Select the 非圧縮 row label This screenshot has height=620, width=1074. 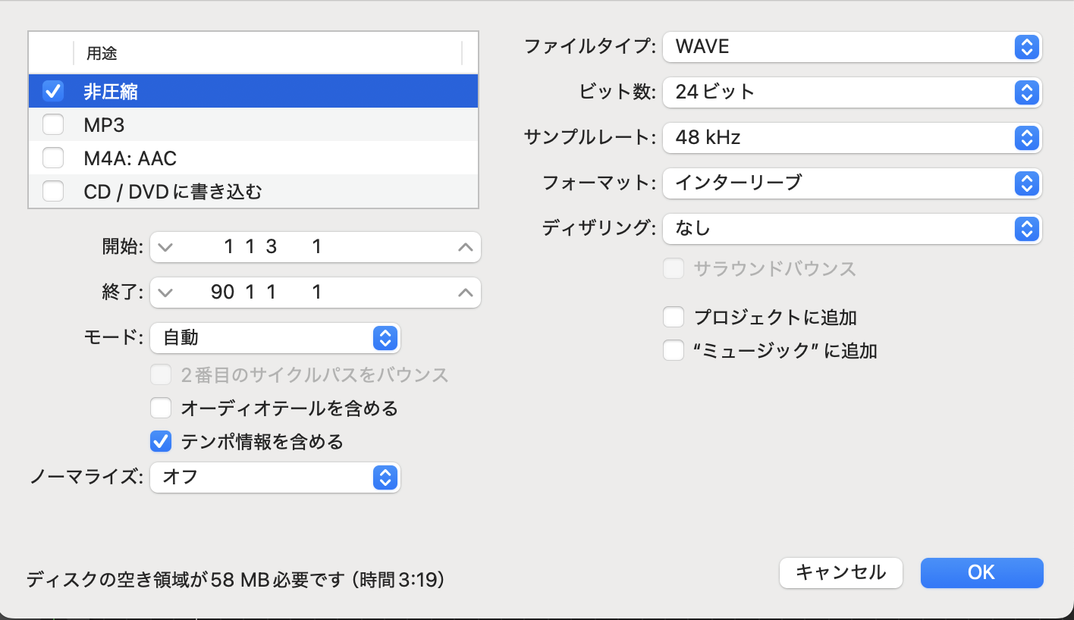[111, 92]
